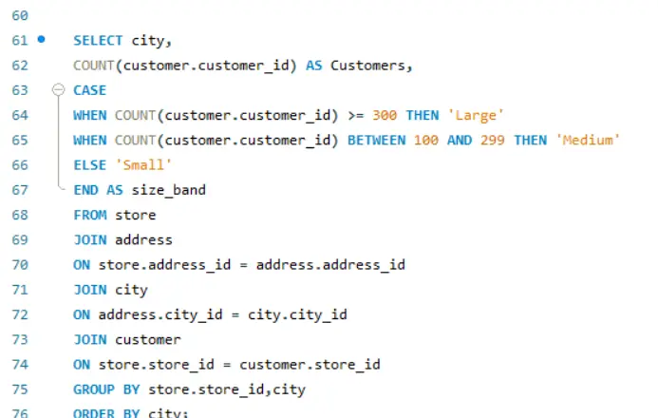The height and width of the screenshot is (418, 658).
Task: Click 'city.city_id' on line 72
Action: pyautogui.click(x=297, y=314)
